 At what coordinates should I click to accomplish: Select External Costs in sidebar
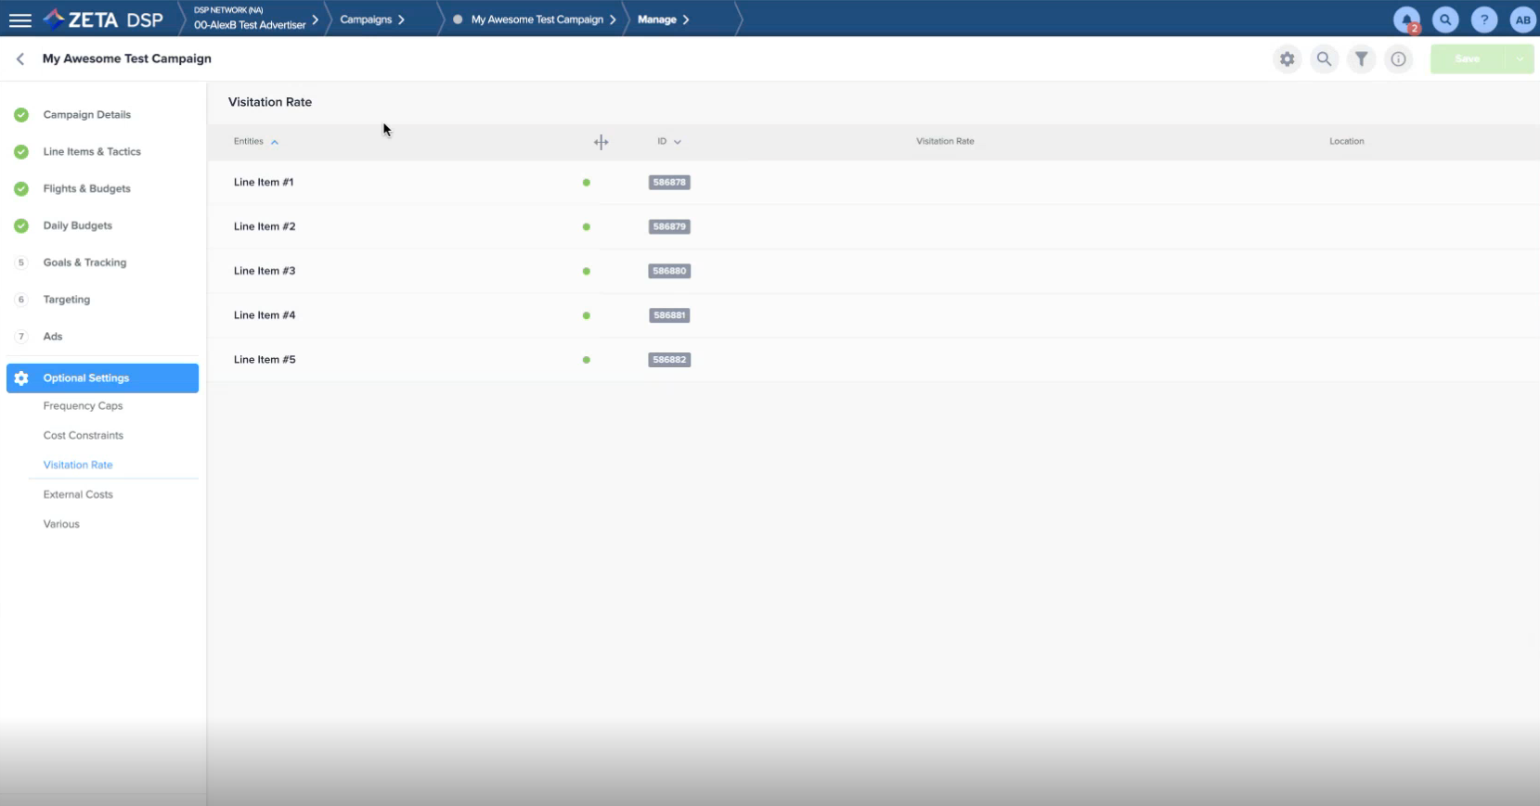click(78, 495)
